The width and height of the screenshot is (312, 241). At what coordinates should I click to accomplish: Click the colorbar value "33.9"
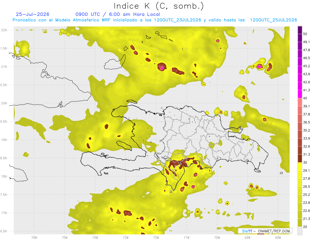[x=307, y=138]
